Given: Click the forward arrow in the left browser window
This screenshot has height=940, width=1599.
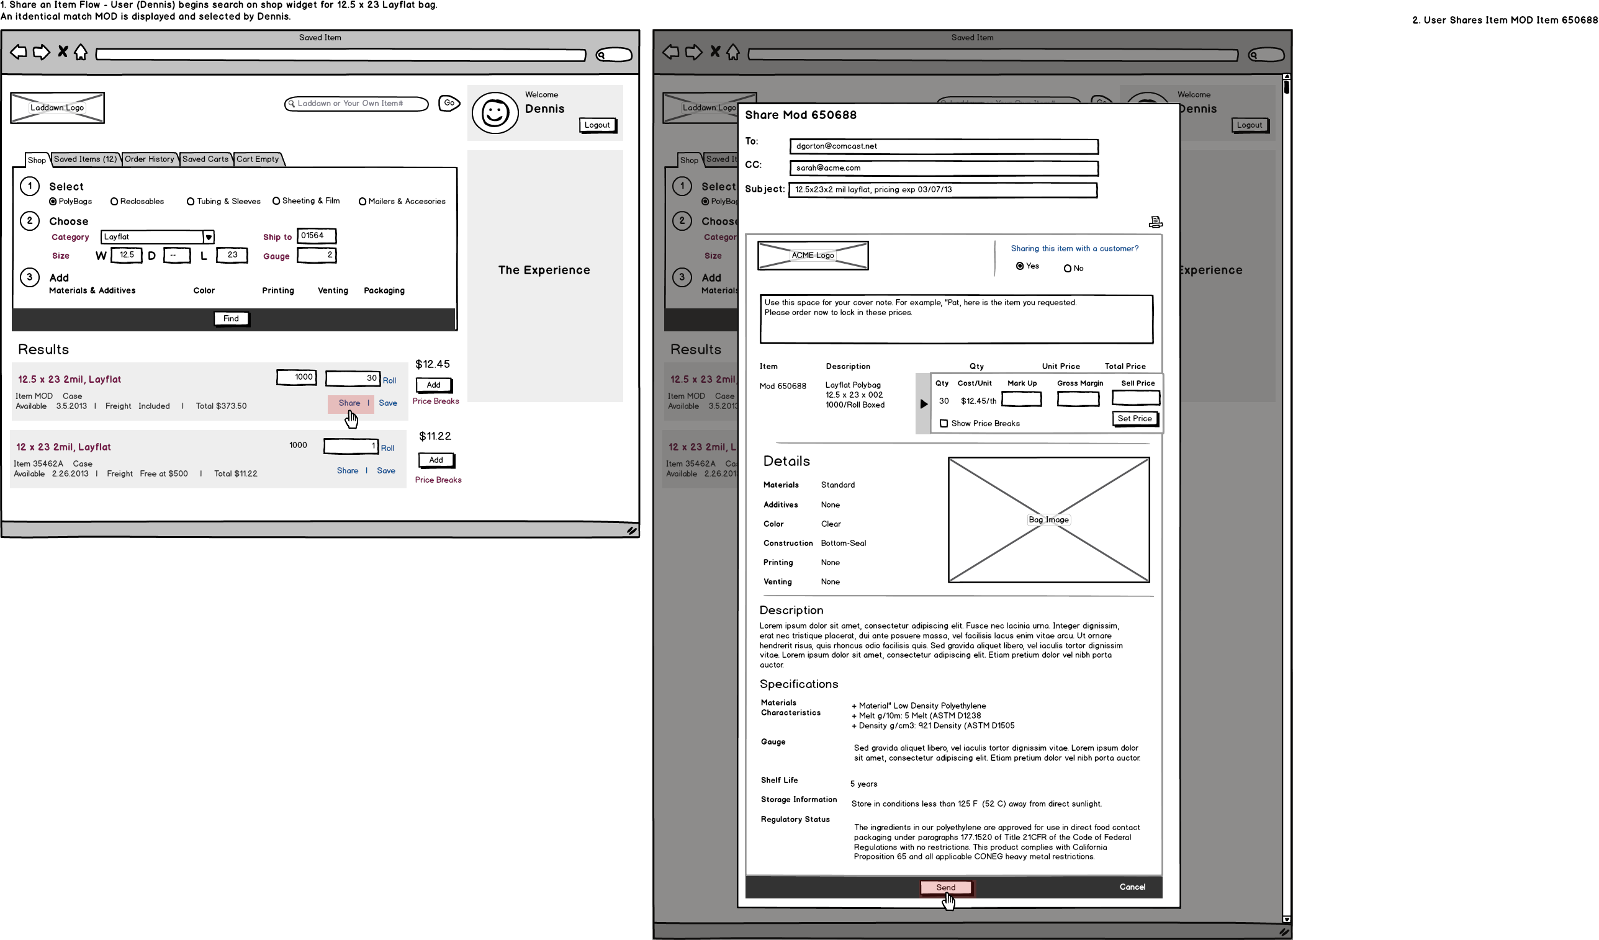Looking at the screenshot, I should (41, 52).
